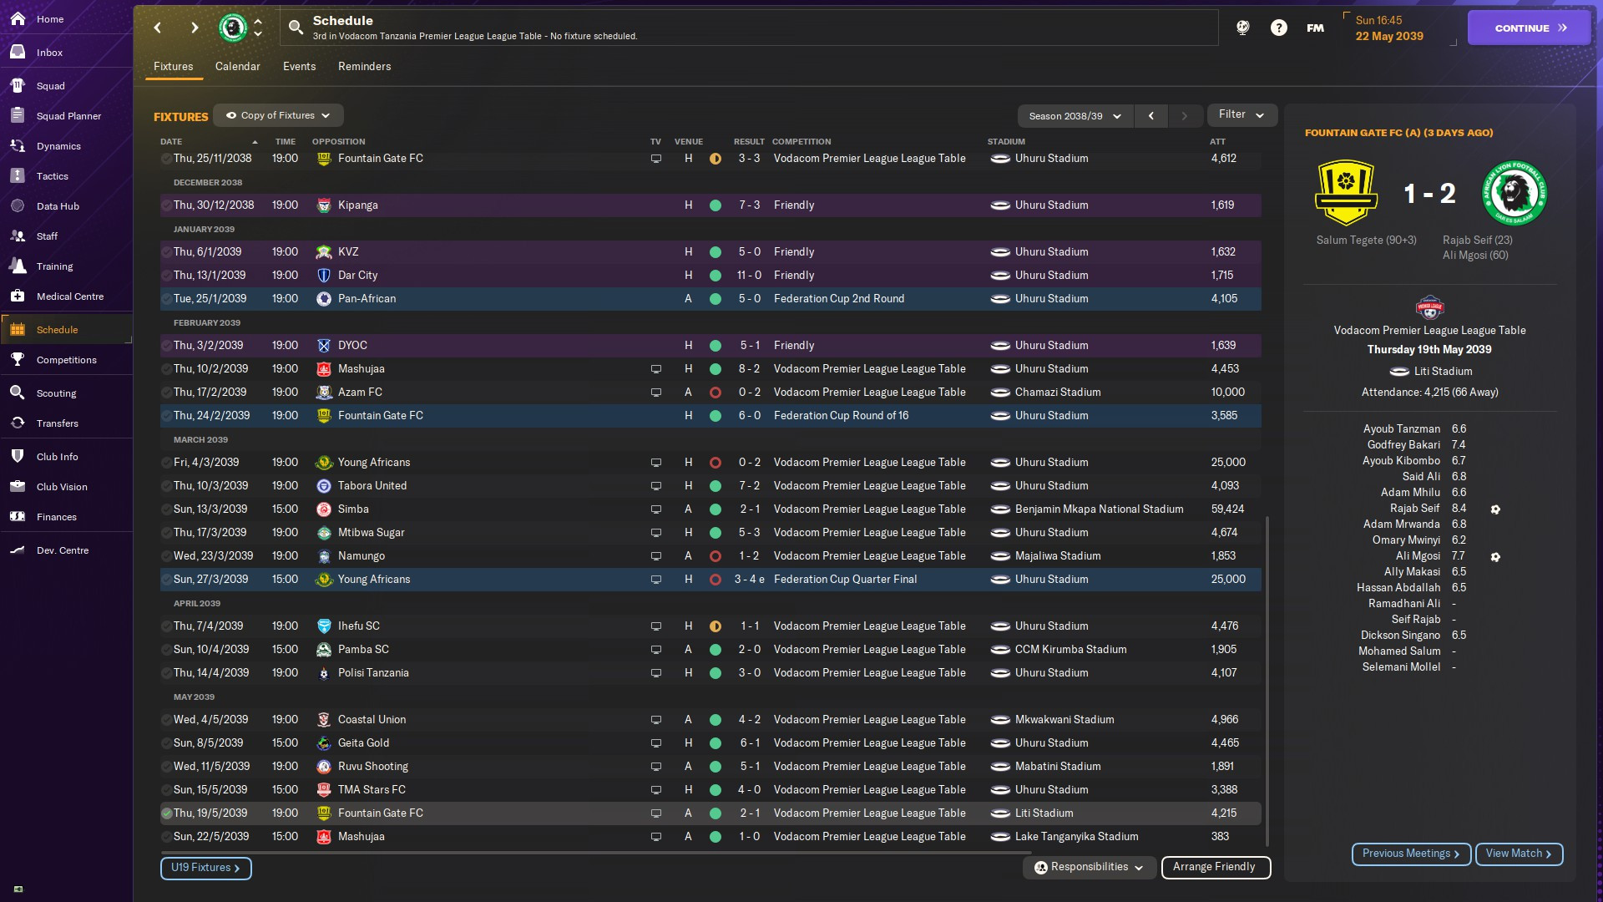Open the Season 2038/39 dropdown
1603x902 pixels.
(1075, 116)
